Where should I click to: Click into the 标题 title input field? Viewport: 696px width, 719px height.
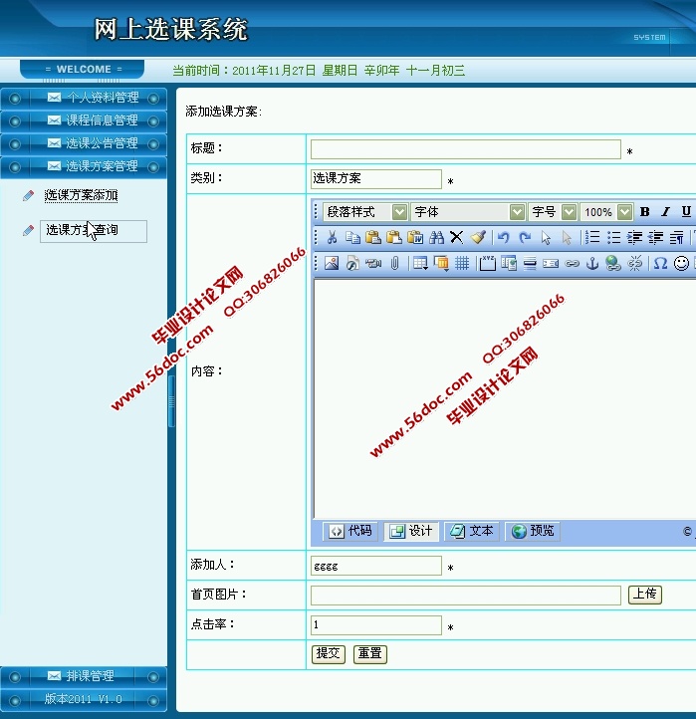[x=466, y=149]
